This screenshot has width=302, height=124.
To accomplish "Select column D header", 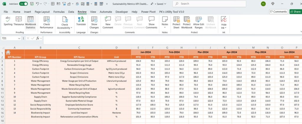I will pos(116,48).
